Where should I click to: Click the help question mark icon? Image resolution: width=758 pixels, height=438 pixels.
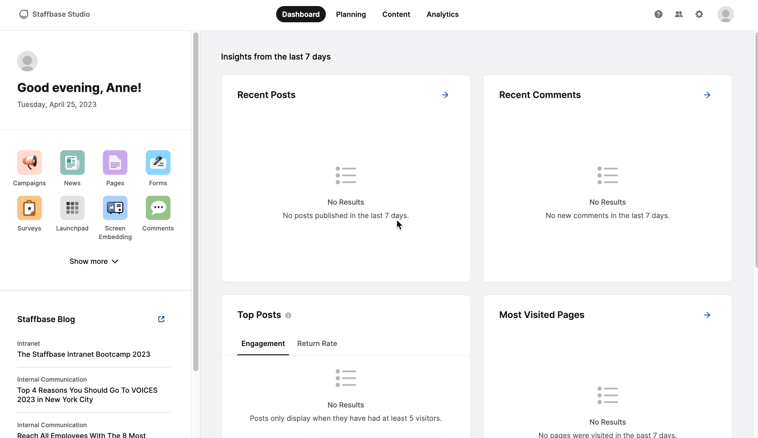pyautogui.click(x=658, y=14)
